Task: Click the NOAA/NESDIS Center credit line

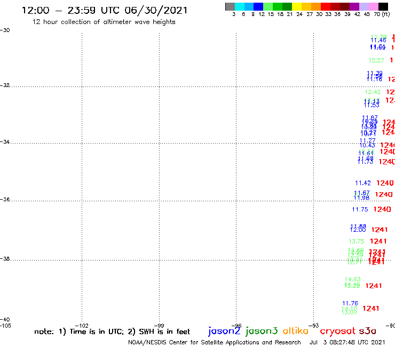Action: click(215, 342)
